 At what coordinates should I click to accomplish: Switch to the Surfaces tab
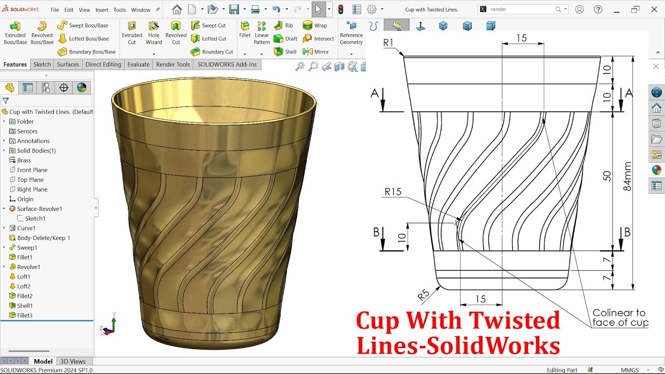[68, 64]
